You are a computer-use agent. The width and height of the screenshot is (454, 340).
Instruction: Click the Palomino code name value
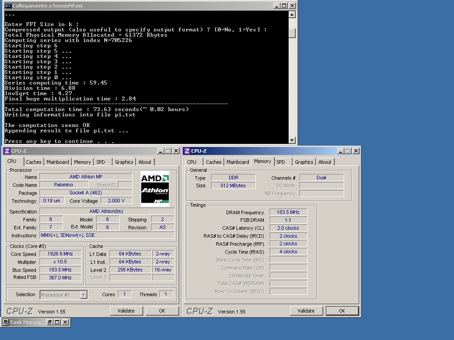[x=63, y=185]
